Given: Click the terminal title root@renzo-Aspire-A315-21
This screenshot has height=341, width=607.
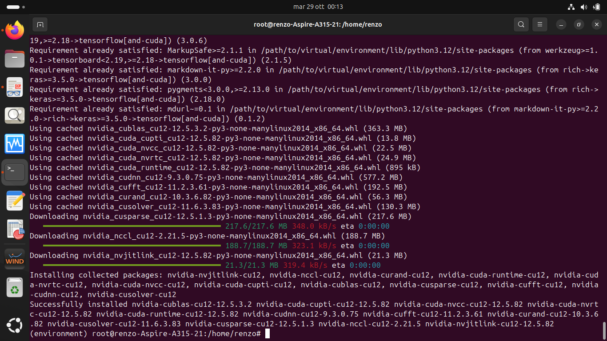Looking at the screenshot, I should pyautogui.click(x=318, y=24).
